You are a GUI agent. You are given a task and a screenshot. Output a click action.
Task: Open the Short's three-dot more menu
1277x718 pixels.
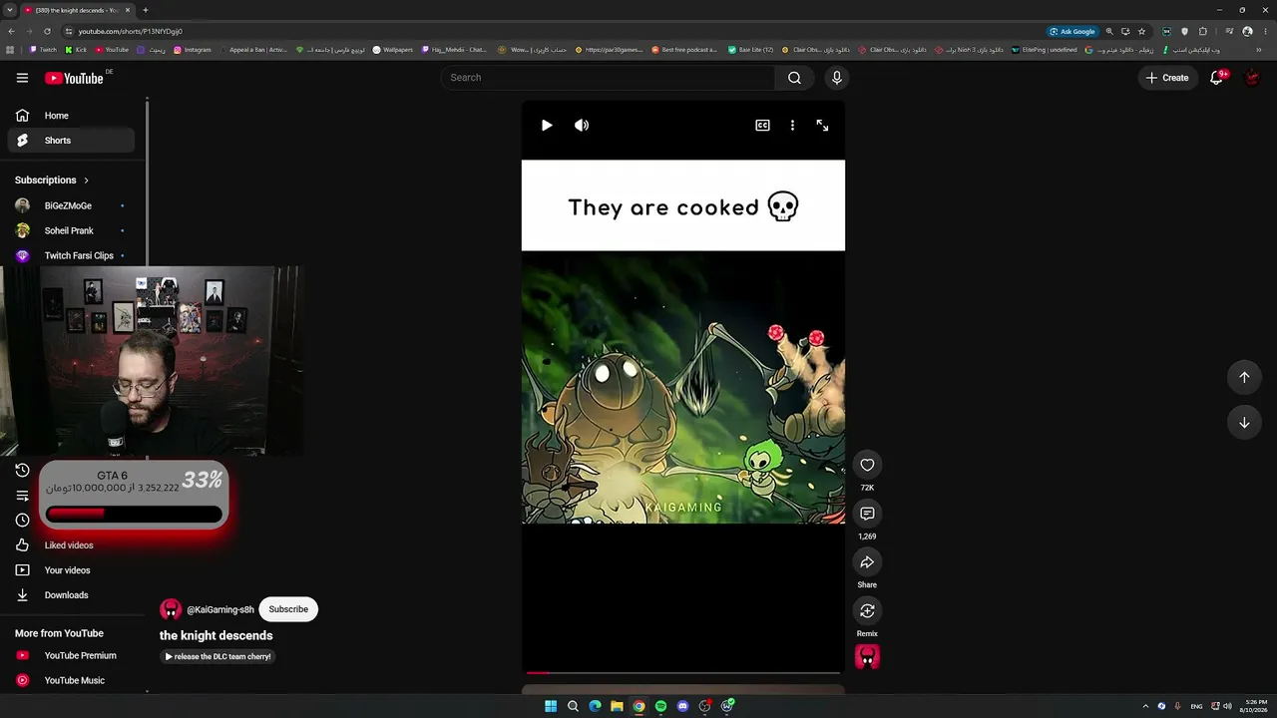pos(792,126)
